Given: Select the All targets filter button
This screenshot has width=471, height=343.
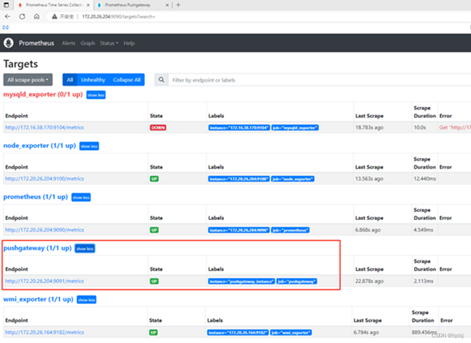Looking at the screenshot, I should coord(70,79).
